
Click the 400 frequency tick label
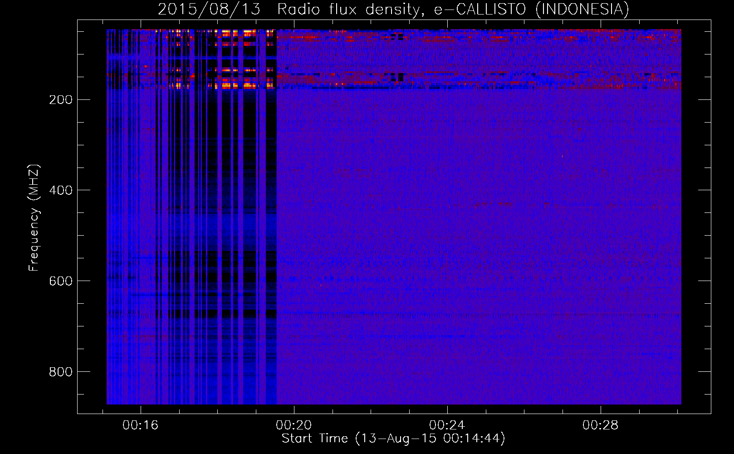click(x=61, y=190)
